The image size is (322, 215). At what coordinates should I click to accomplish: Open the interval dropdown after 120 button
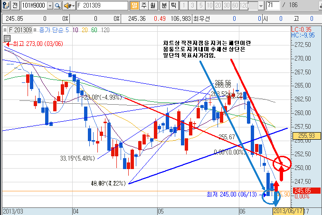pyautogui.click(x=261, y=6)
